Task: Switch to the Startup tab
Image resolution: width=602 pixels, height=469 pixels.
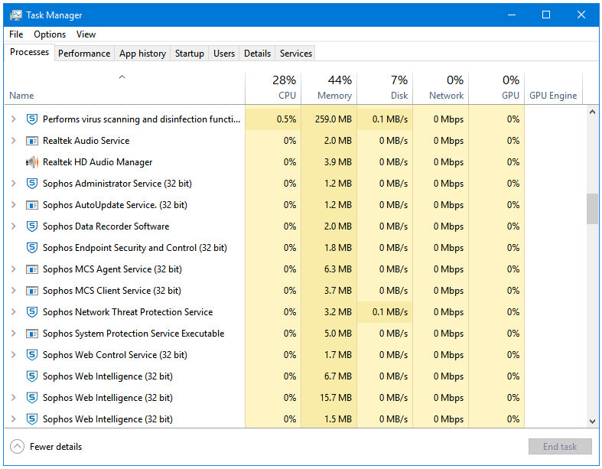Action: tap(189, 54)
